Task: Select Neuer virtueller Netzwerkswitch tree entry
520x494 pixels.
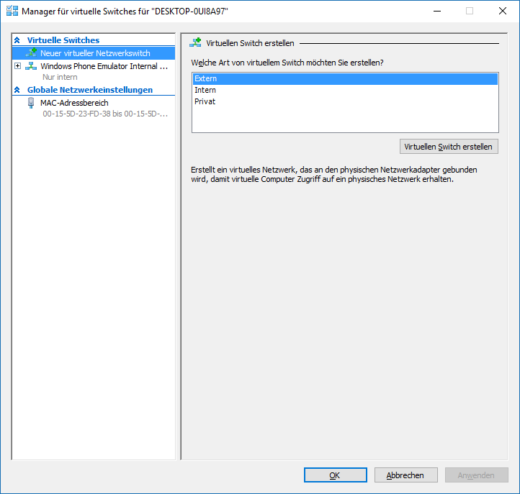Action: click(x=95, y=53)
